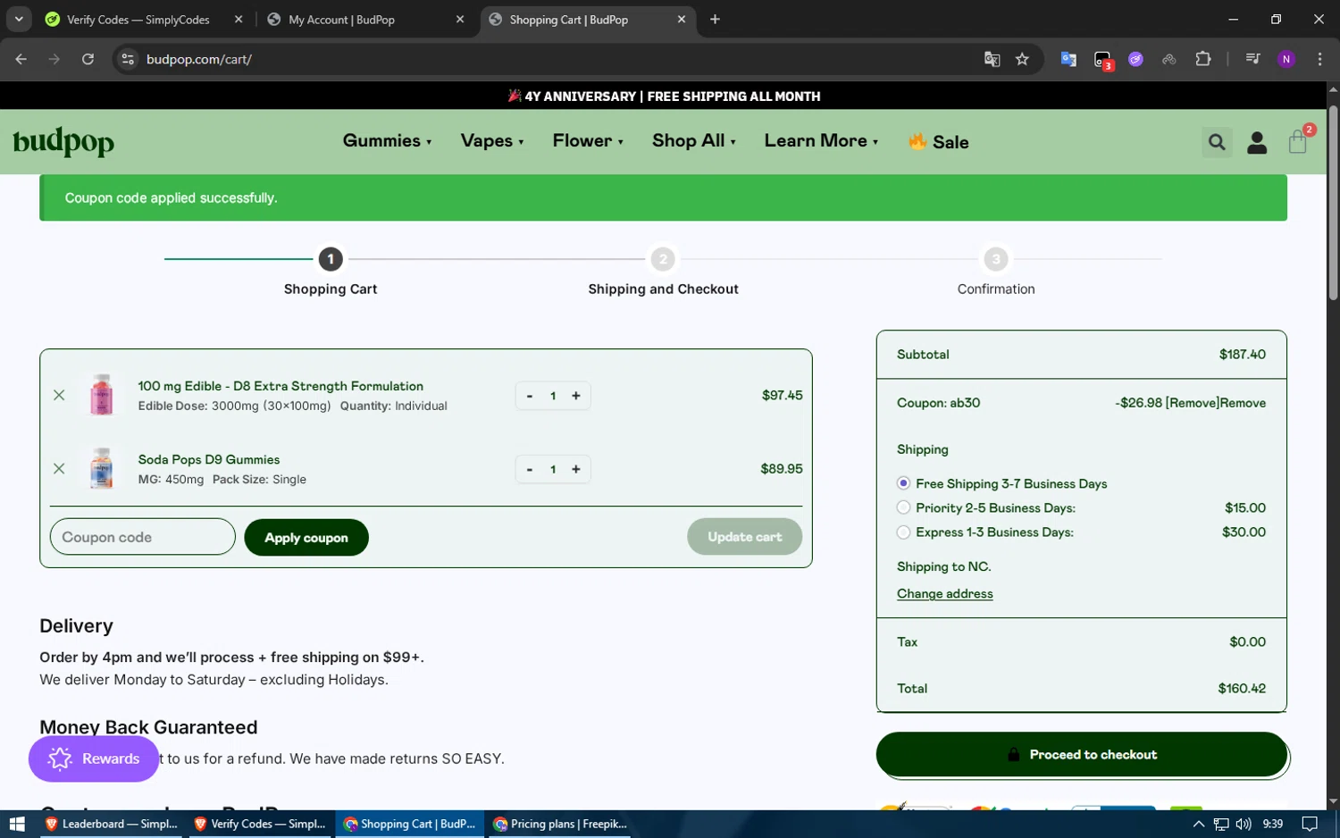Screen dimensions: 1340x838
Task: Open the site search magnifier icon
Action: (1216, 142)
